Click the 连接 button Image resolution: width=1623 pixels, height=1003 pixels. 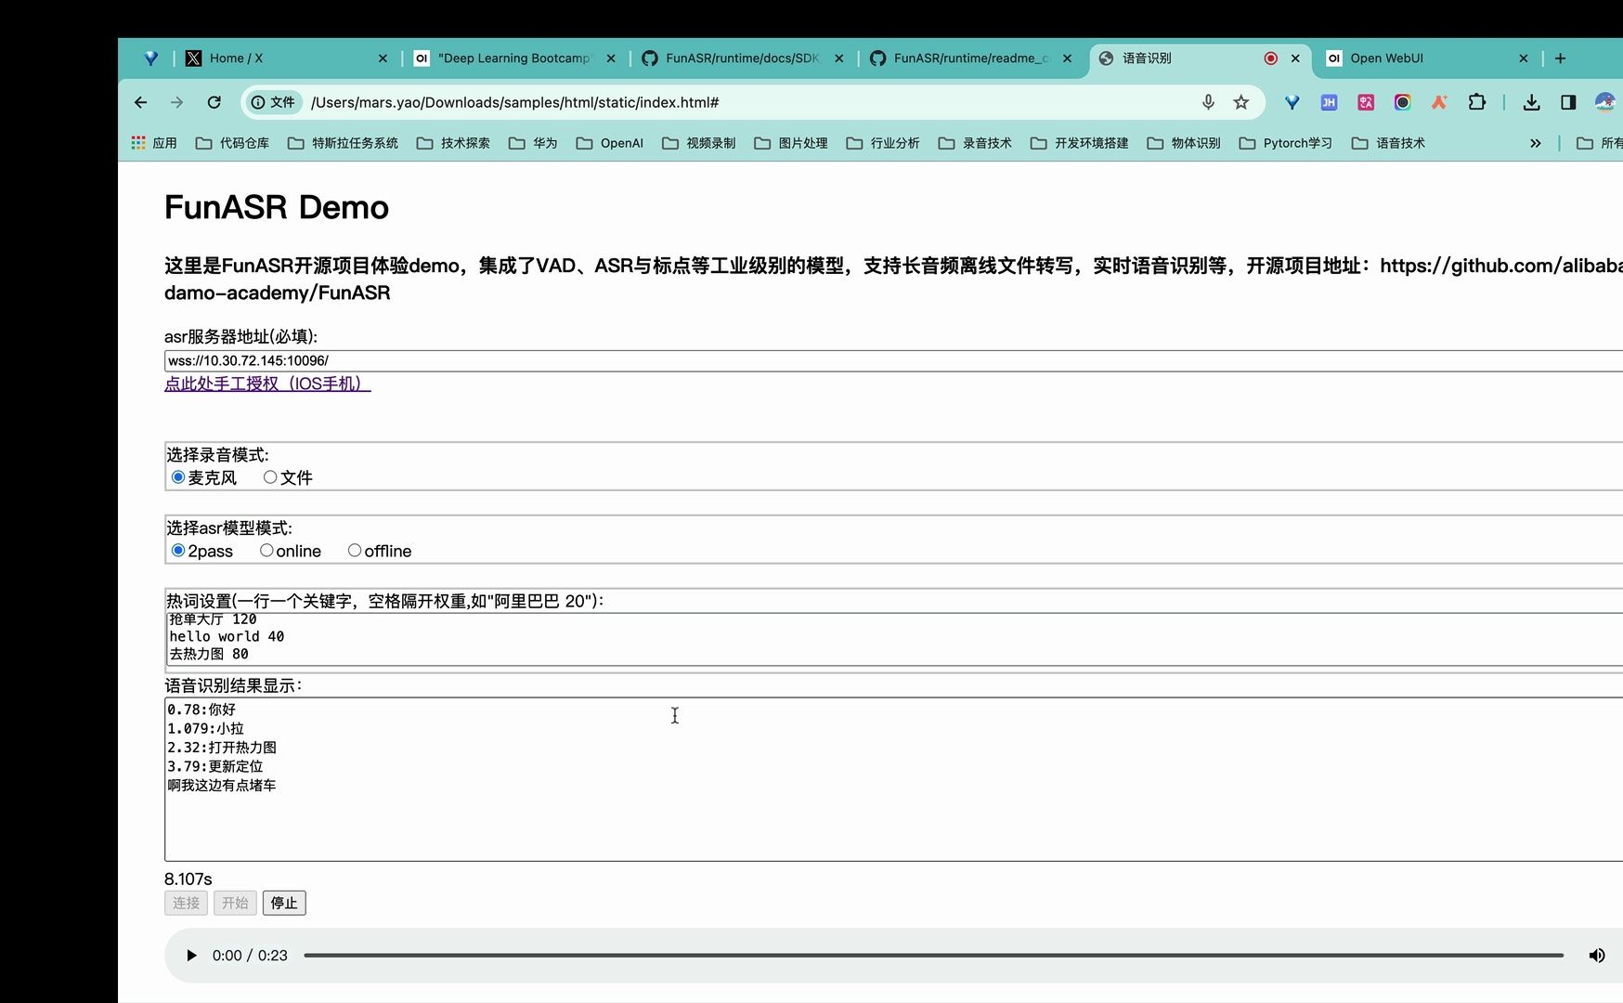coord(186,903)
